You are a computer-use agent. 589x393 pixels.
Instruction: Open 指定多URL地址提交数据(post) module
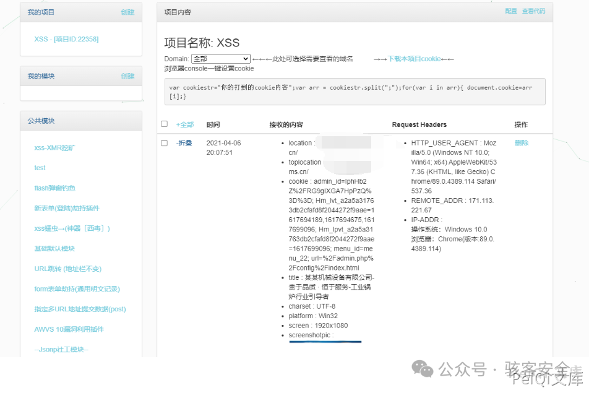tap(80, 309)
